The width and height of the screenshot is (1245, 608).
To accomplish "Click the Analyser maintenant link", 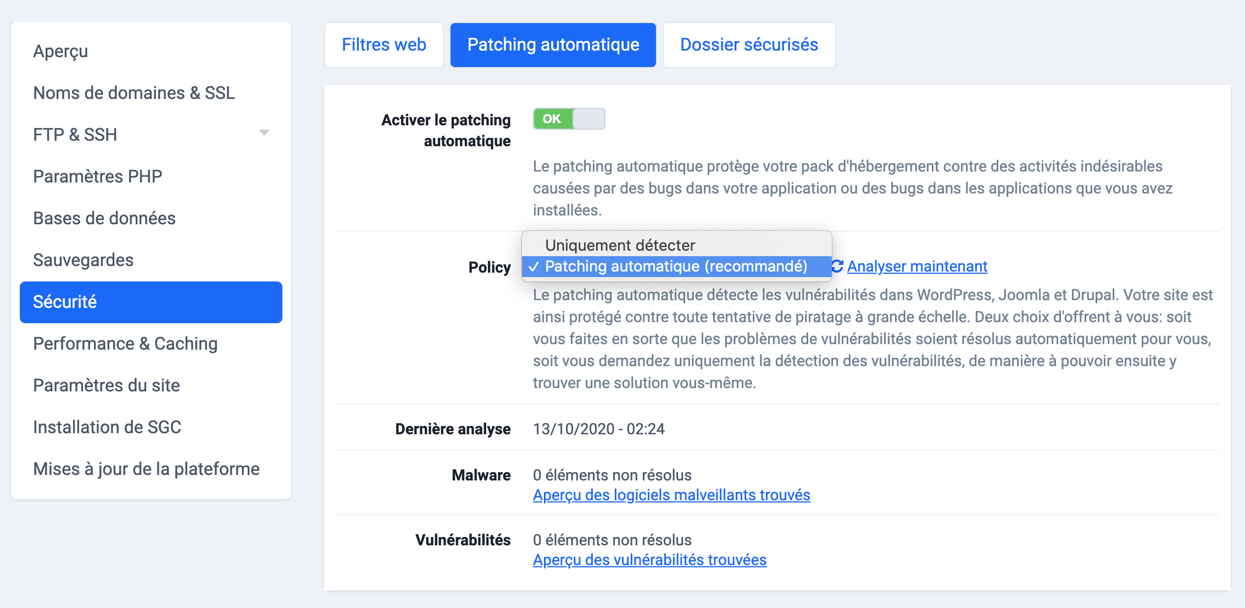I will [x=916, y=266].
